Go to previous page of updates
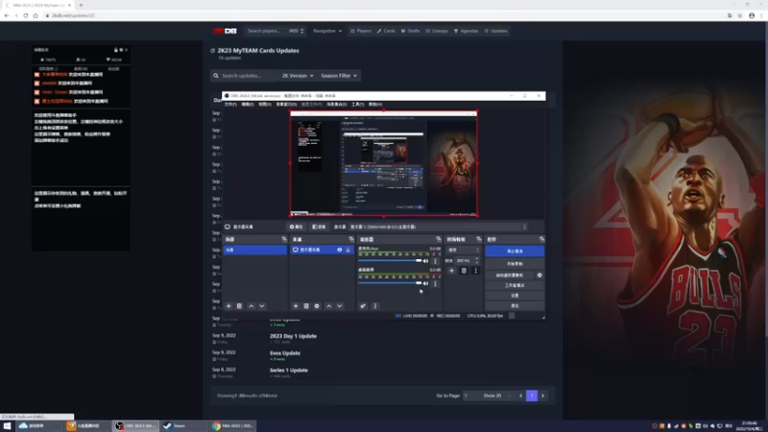This screenshot has height=432, width=768. coord(520,396)
